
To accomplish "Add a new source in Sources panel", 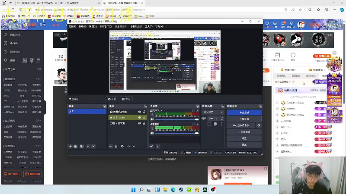I will pos(111,146).
